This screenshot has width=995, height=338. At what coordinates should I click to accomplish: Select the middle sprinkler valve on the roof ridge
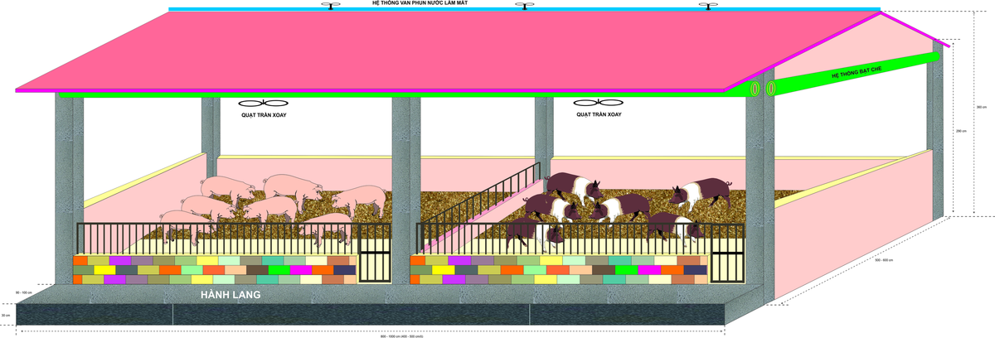tap(524, 7)
